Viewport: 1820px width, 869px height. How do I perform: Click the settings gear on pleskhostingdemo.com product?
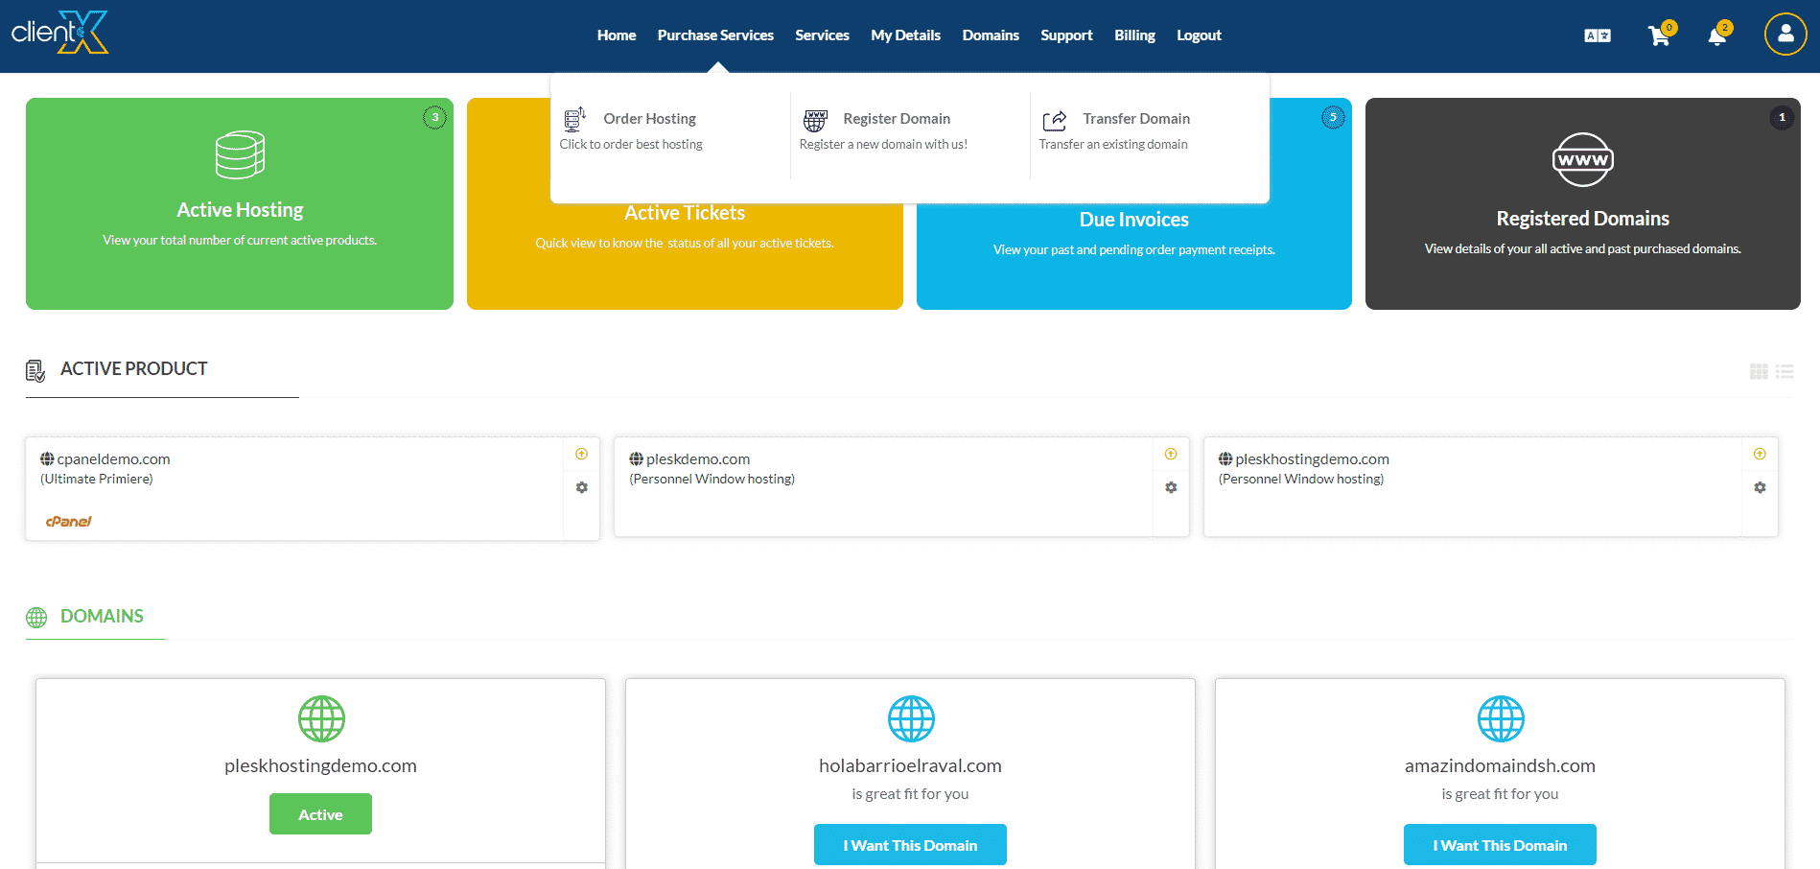point(1760,487)
